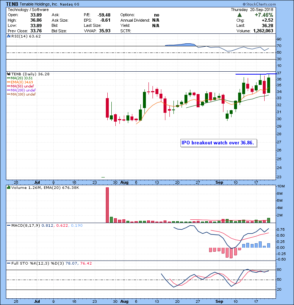Click the Volume panel bar icon
This screenshot has width=294, height=305.
(8, 187)
